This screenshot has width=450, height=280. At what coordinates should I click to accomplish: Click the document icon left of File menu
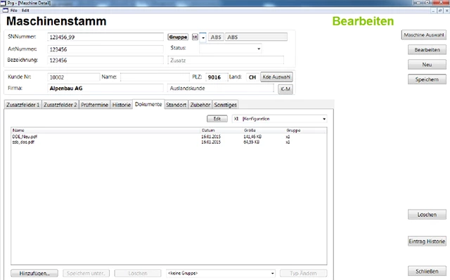(5, 11)
